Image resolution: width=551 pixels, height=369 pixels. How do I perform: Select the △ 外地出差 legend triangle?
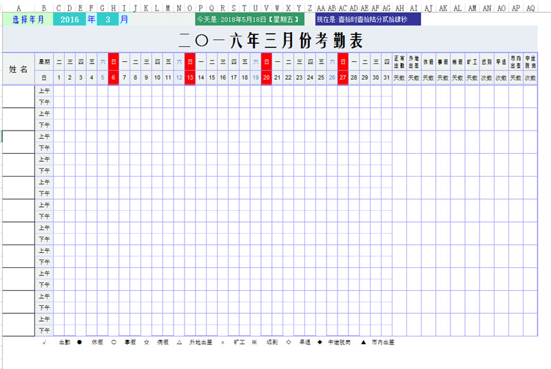coord(179,342)
